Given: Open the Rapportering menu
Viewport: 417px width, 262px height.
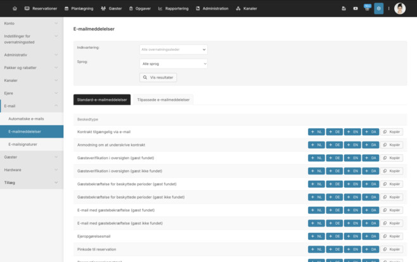Looking at the screenshot, I should pyautogui.click(x=173, y=8).
